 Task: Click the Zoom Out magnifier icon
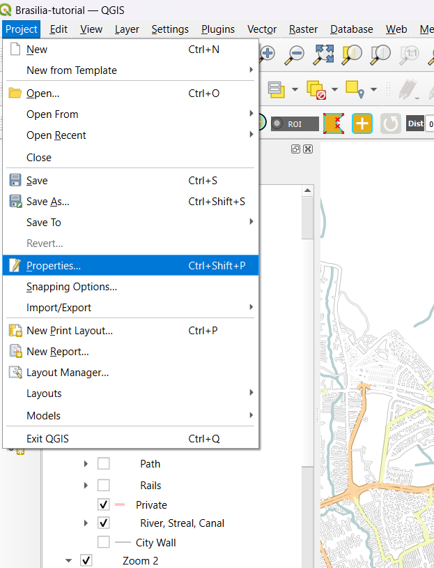coord(294,54)
